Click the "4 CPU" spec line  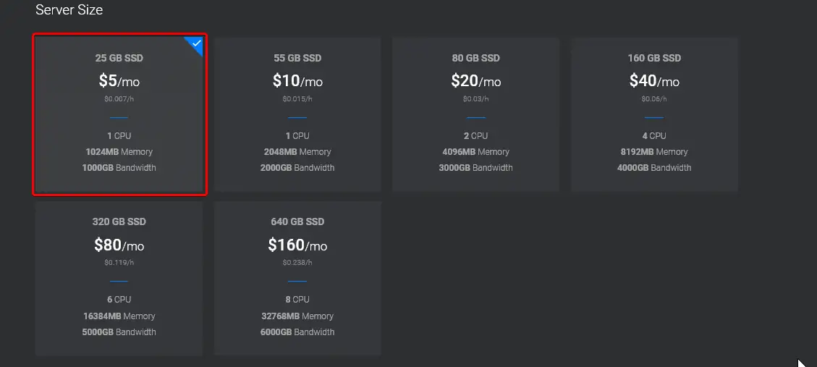pyautogui.click(x=654, y=135)
